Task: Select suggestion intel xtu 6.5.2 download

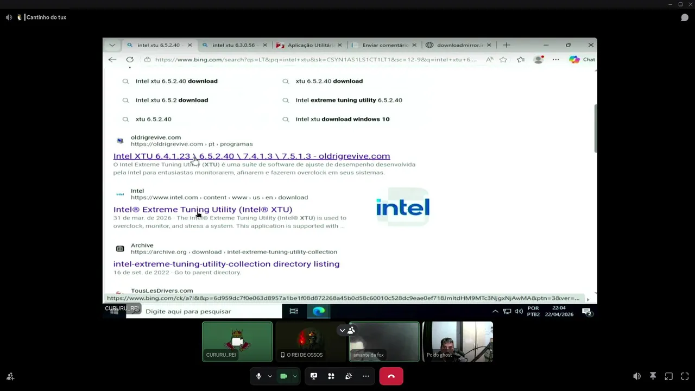Action: click(172, 100)
